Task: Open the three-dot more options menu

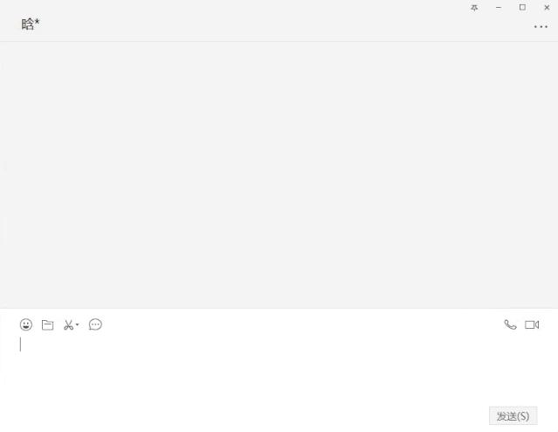Action: tap(541, 27)
